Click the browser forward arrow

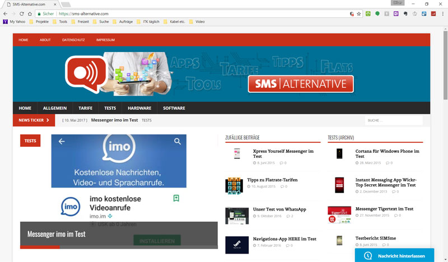coord(13,13)
